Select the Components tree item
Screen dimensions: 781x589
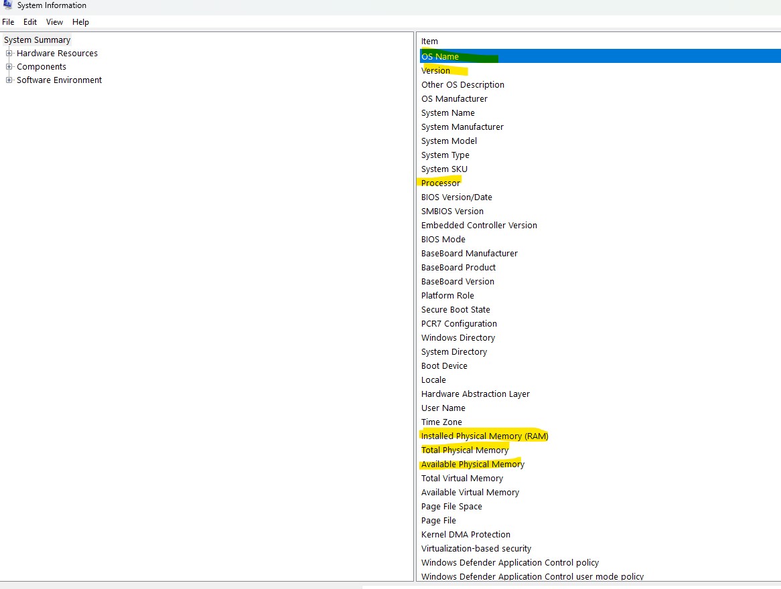coord(42,67)
